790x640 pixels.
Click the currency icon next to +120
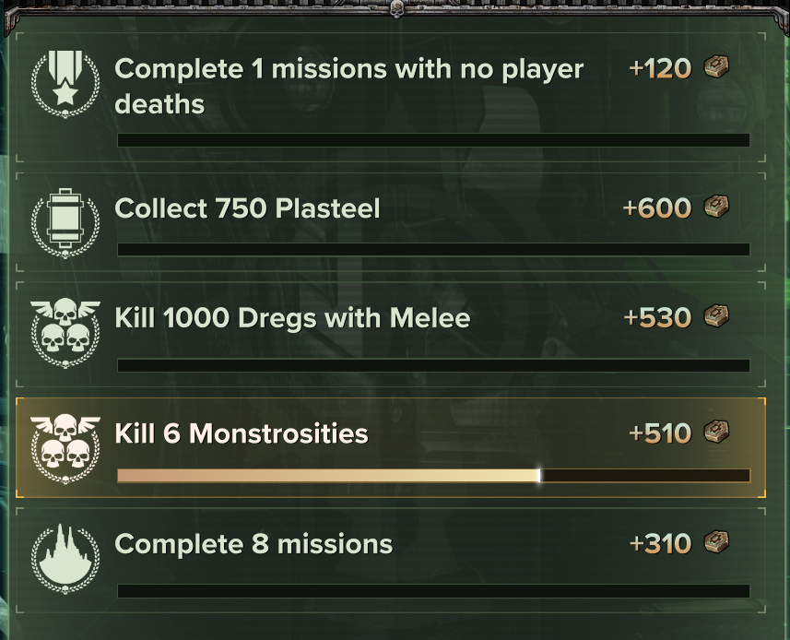pos(717,67)
